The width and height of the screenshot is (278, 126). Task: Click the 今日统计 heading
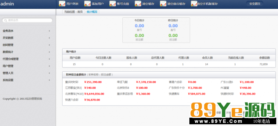tap(139, 20)
